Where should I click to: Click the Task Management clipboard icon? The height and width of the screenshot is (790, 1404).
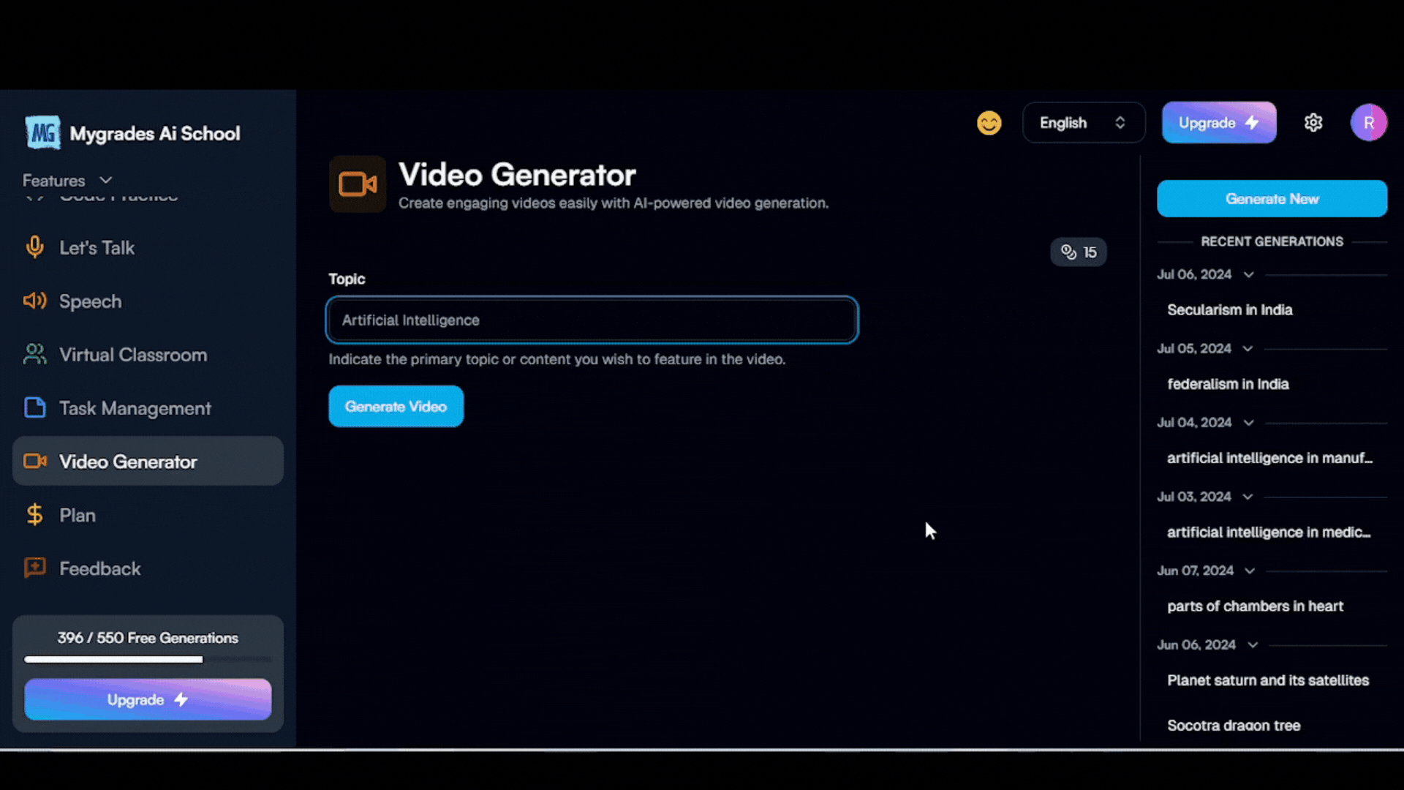pyautogui.click(x=34, y=407)
